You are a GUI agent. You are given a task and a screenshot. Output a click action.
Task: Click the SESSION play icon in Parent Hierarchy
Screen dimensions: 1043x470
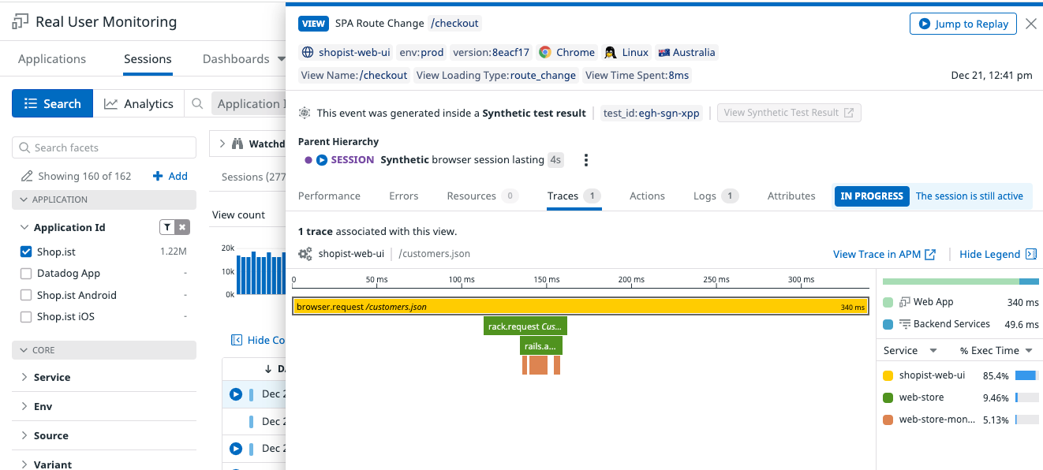[322, 160]
